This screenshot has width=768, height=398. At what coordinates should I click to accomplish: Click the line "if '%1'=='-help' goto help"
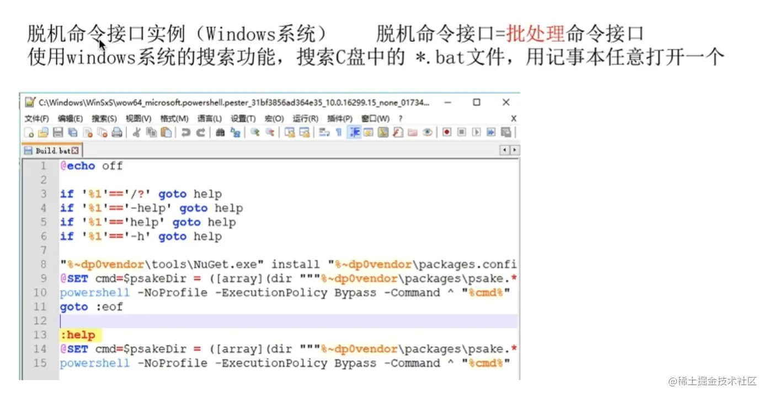click(x=151, y=208)
